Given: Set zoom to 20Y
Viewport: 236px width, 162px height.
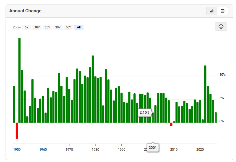Looking at the screenshot, I should pos(47,27).
